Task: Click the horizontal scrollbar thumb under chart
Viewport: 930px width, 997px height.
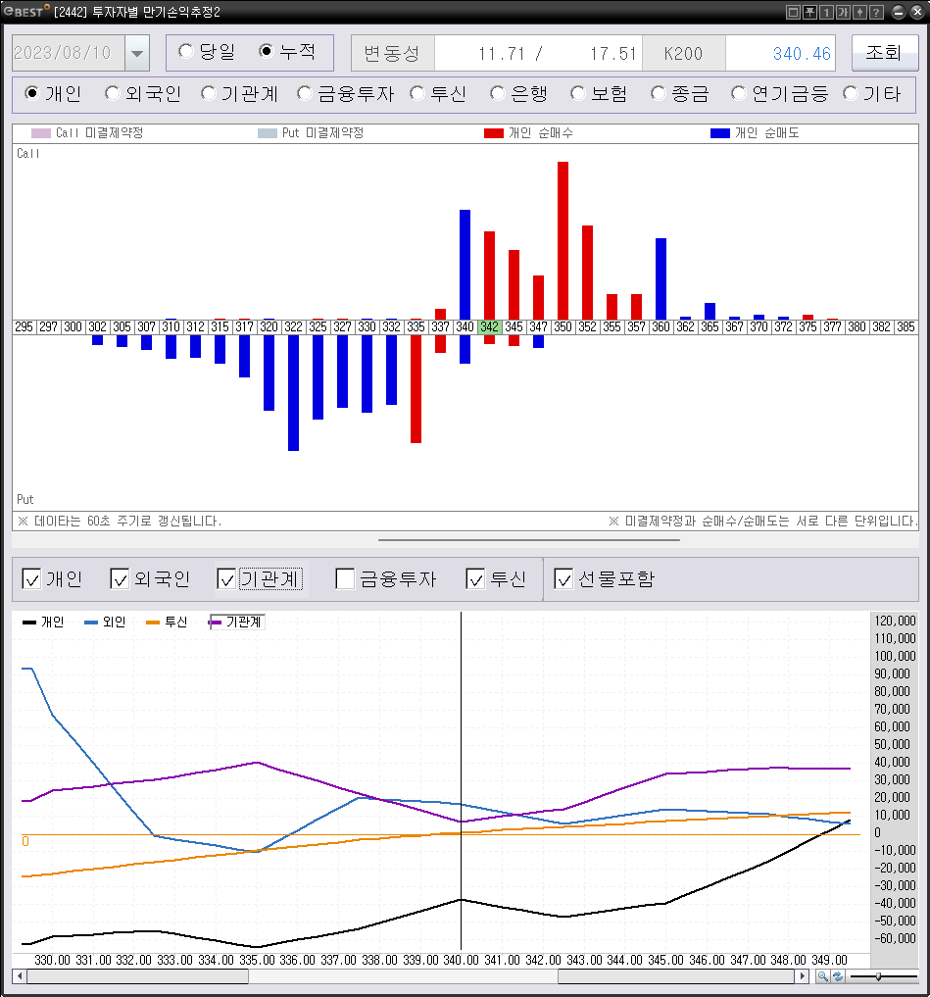Action: [x=403, y=976]
